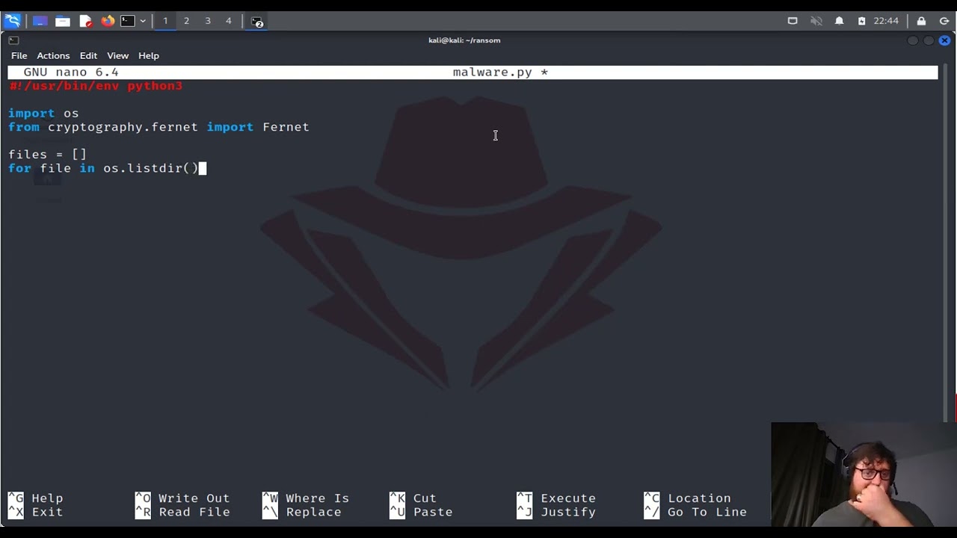The height and width of the screenshot is (538, 957).
Task: Click the 'files = []' line
Action: [x=48, y=155]
